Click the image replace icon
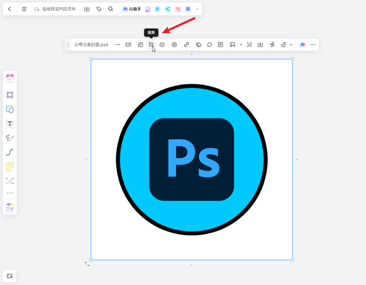 pyautogui.click(x=233, y=45)
